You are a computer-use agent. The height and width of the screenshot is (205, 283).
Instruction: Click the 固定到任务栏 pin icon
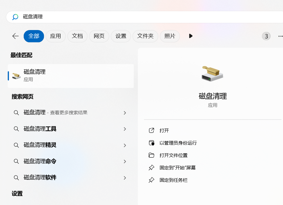pyautogui.click(x=151, y=180)
